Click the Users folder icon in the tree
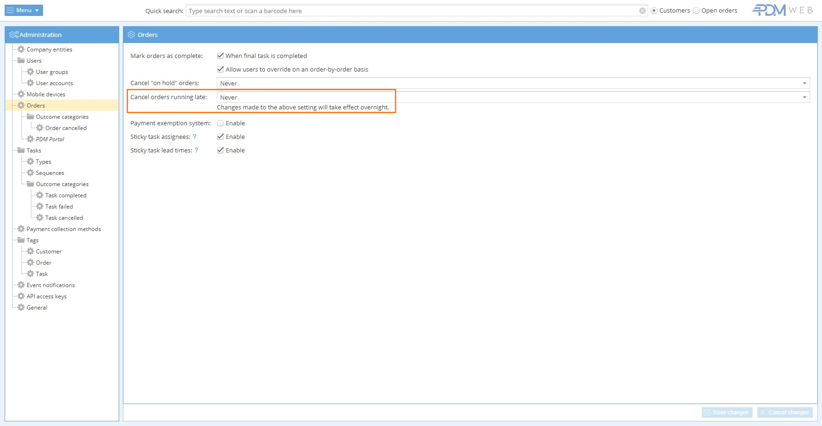 [21, 60]
